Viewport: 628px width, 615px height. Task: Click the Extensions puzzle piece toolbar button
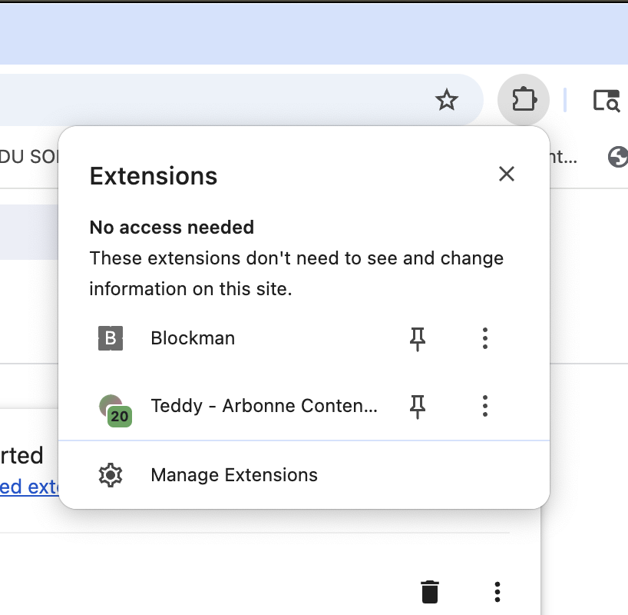tap(524, 100)
